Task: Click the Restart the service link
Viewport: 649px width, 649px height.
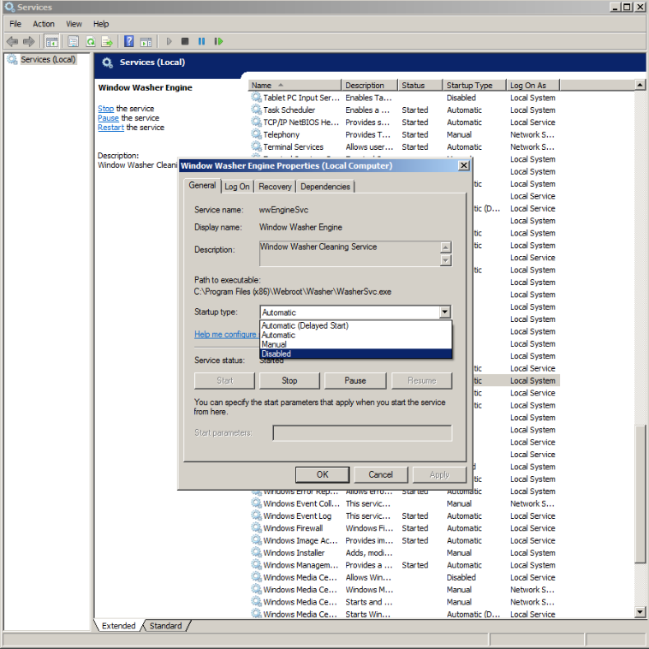Action: tap(111, 128)
